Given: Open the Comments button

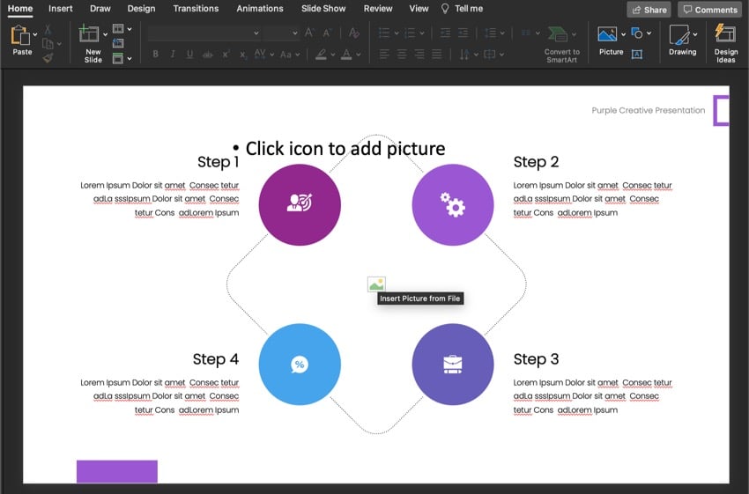Looking at the screenshot, I should click(709, 10).
